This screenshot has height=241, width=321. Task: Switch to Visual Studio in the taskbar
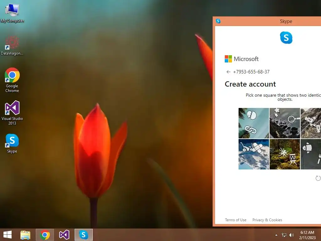[x=64, y=235]
